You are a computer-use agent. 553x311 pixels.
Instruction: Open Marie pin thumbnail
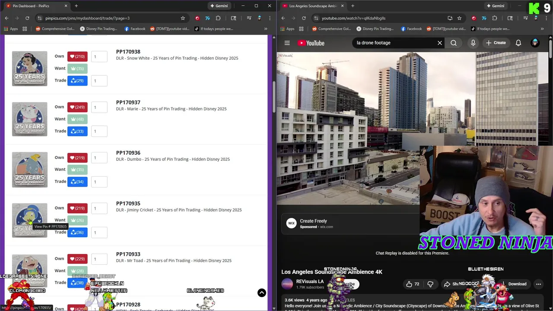pos(29,119)
